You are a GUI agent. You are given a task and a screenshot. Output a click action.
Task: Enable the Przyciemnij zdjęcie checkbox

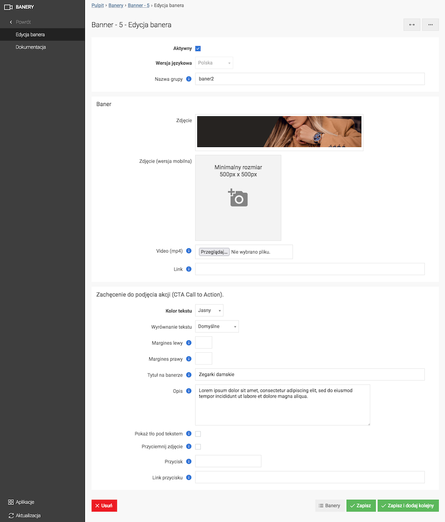point(198,447)
